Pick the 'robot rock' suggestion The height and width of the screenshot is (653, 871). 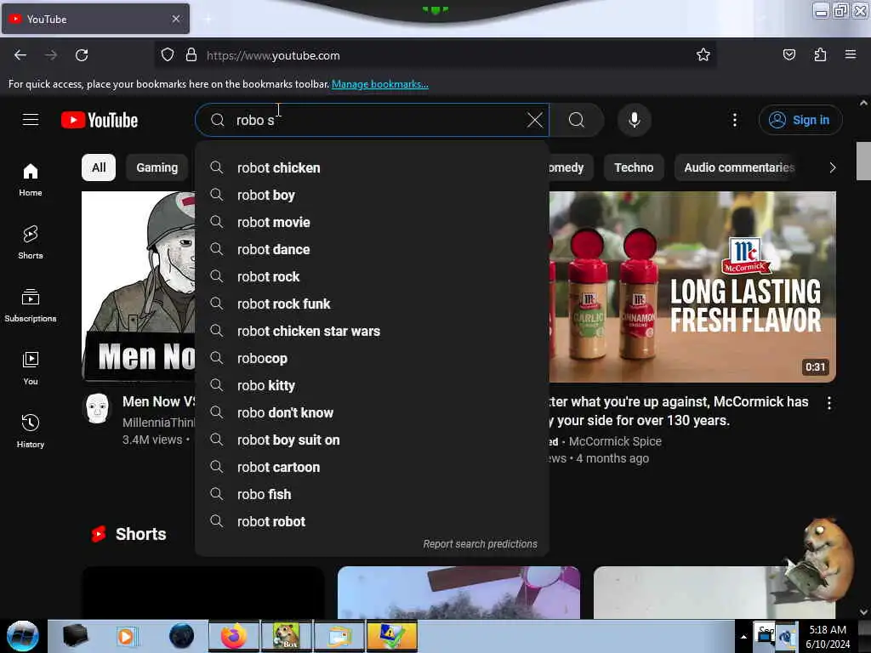(x=373, y=276)
